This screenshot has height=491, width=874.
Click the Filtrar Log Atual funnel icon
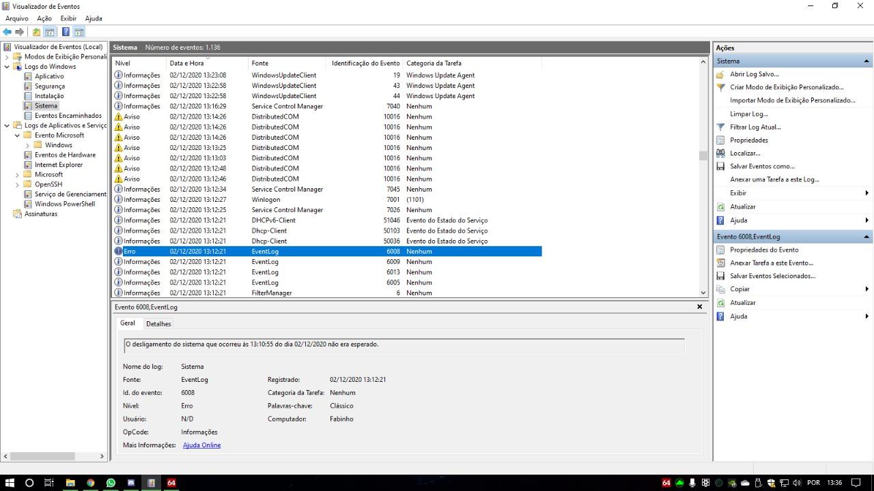720,127
